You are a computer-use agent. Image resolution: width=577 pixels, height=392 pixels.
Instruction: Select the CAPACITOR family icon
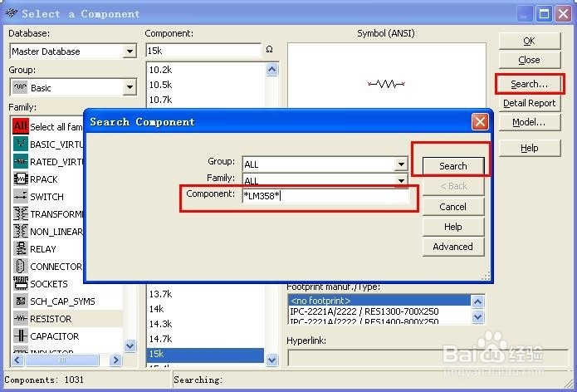tap(21, 336)
